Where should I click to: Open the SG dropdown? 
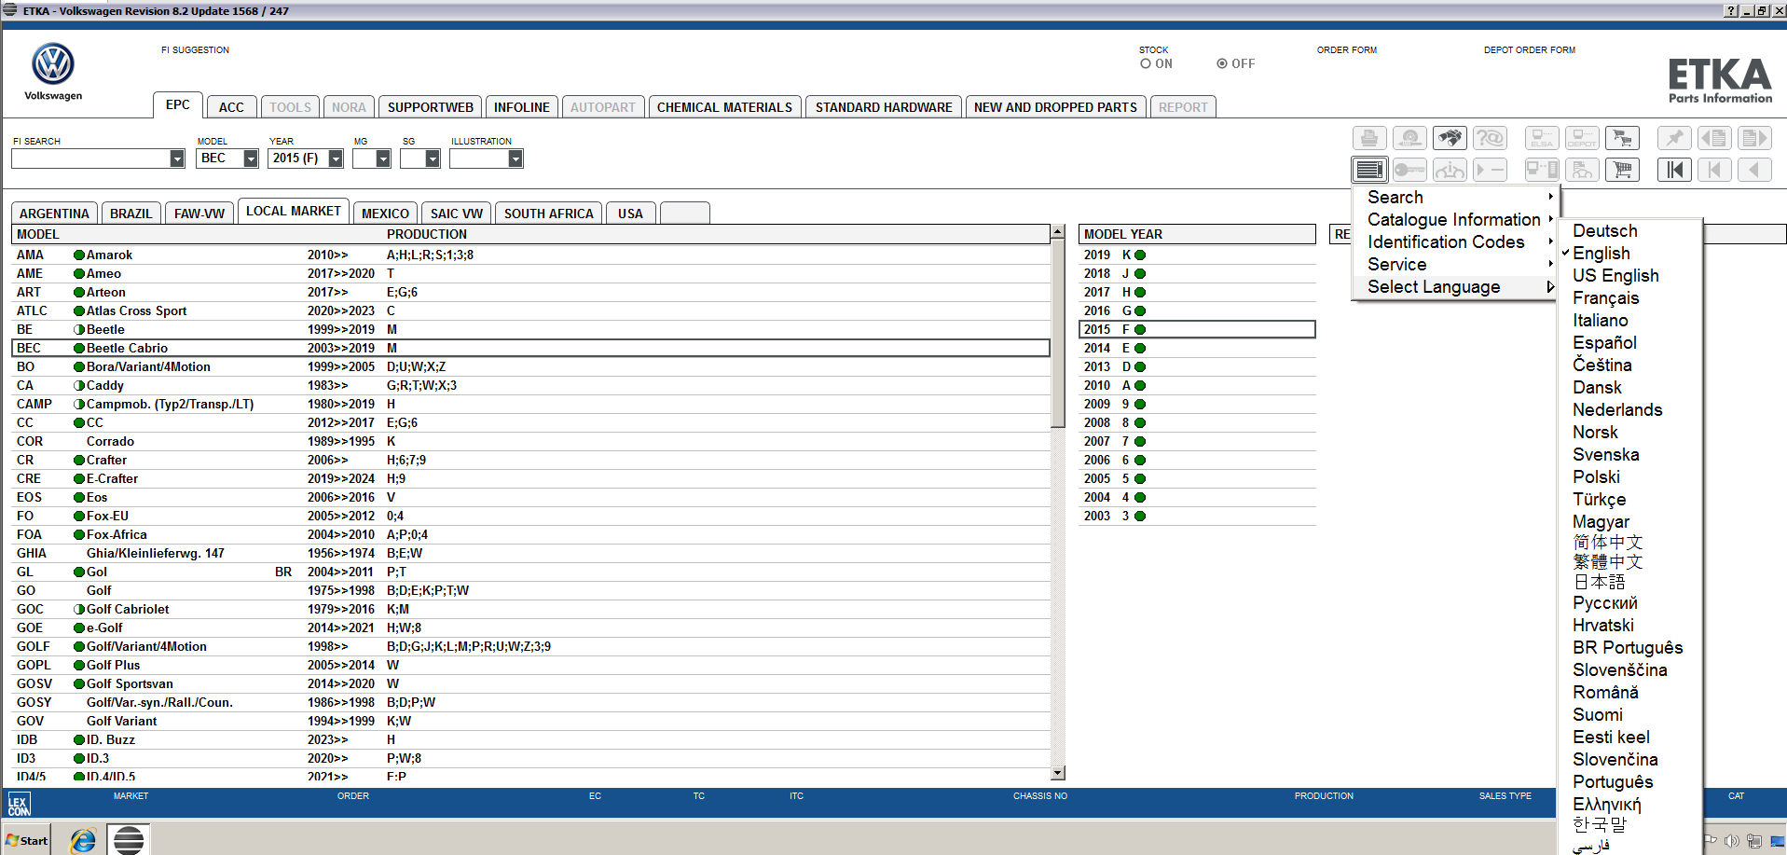click(433, 159)
